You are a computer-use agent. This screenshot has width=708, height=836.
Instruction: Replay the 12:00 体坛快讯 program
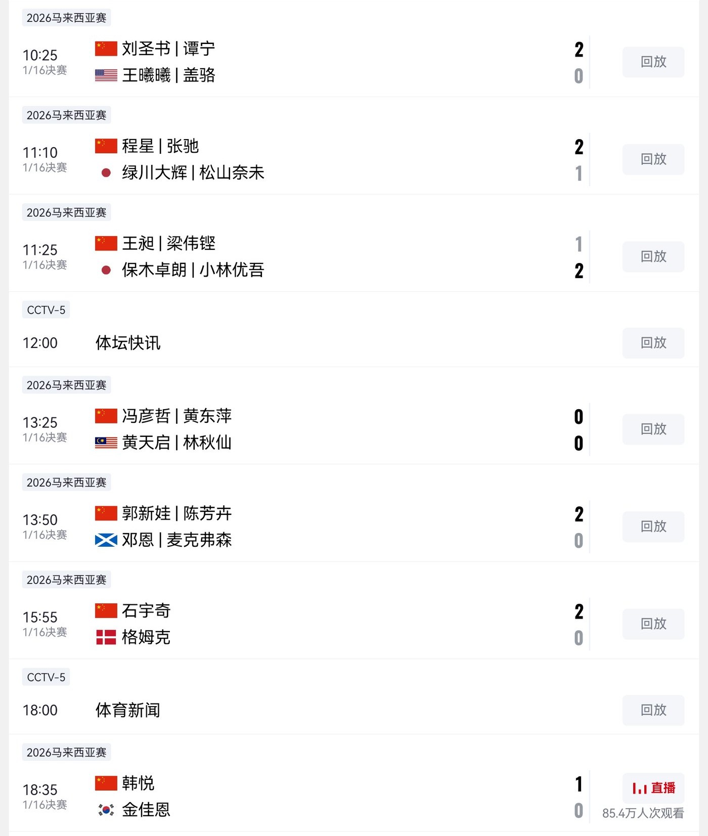653,343
